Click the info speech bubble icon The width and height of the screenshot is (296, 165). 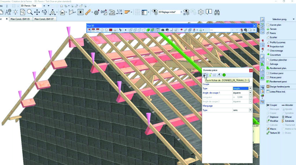[x=209, y=12]
